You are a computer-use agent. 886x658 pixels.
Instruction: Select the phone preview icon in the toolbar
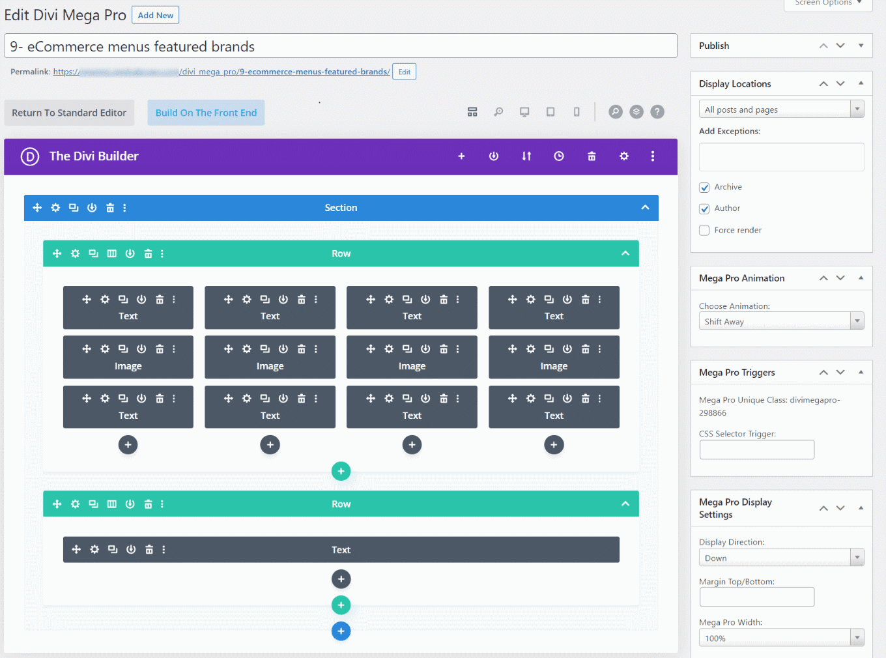[x=576, y=111]
